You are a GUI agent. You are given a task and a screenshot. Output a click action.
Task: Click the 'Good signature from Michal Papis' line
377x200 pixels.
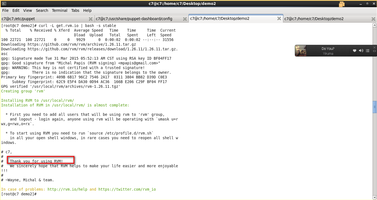(x=81, y=63)
